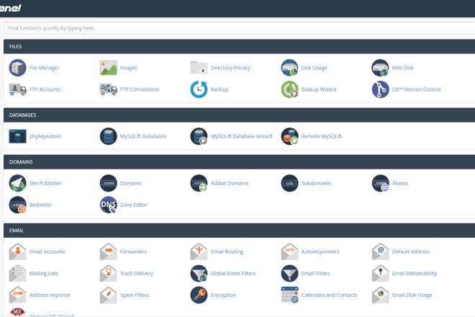This screenshot has height=317, width=475.
Task: Open Directory Privacy folder icon
Action: point(199,68)
